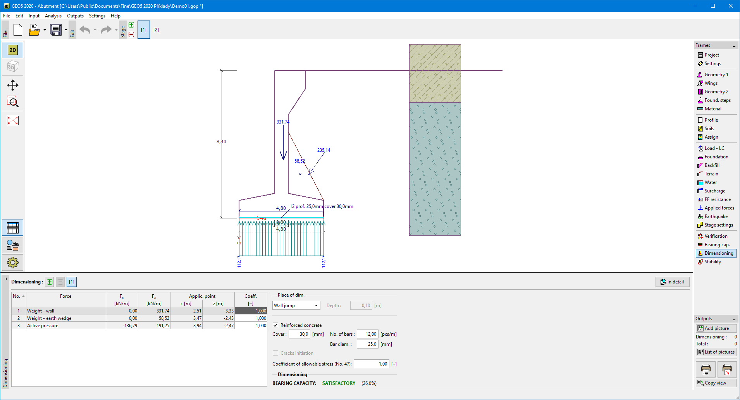Click the fit-to-window extents icon
740x400 pixels.
13,120
